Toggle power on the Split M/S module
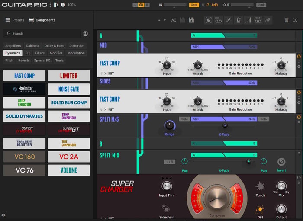303x221 pixels. click(299, 117)
